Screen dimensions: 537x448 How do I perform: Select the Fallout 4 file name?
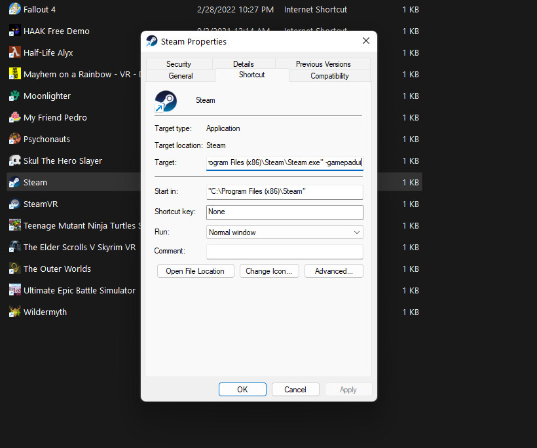(39, 9)
